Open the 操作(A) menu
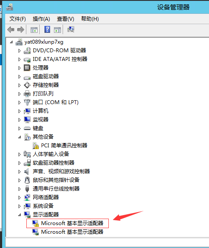 (41, 19)
